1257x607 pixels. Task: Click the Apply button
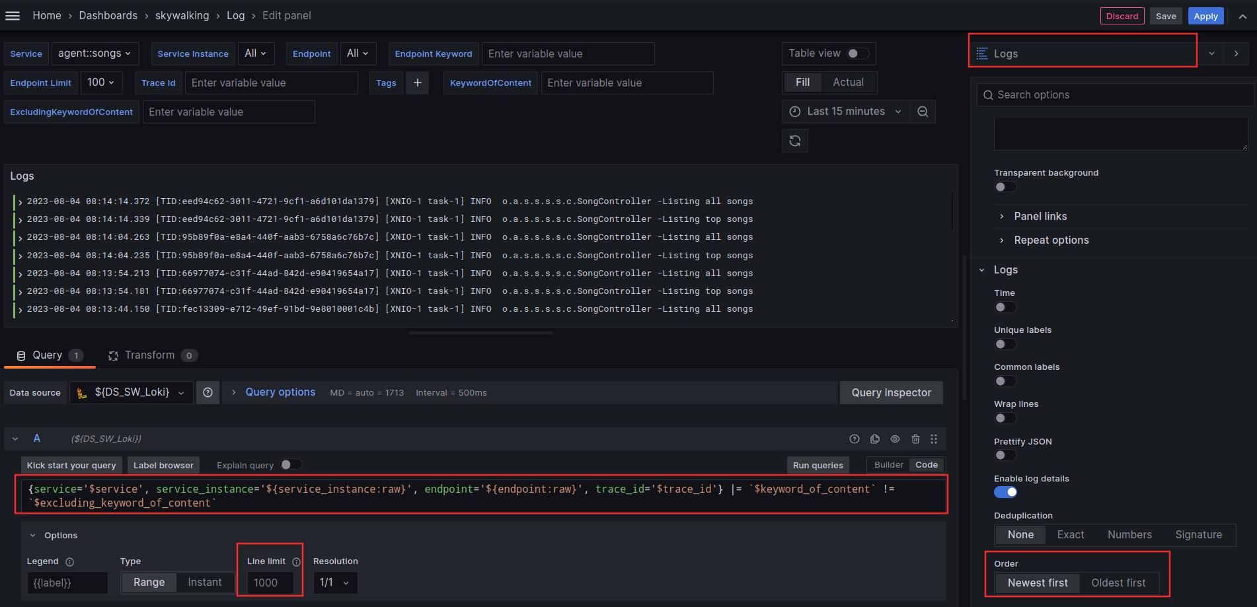pos(1205,16)
